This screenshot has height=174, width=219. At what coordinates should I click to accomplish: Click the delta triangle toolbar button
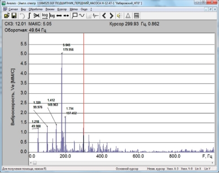coord(128,16)
